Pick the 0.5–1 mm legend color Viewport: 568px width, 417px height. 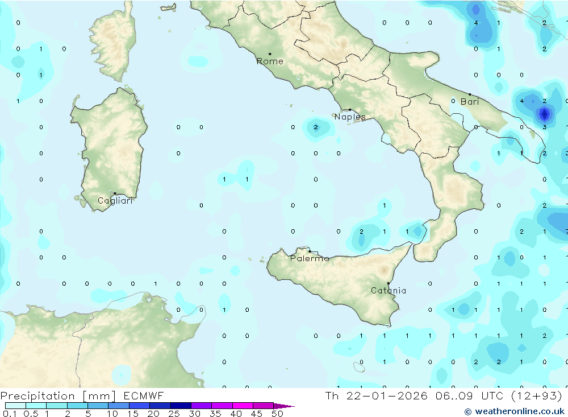[x=36, y=406]
